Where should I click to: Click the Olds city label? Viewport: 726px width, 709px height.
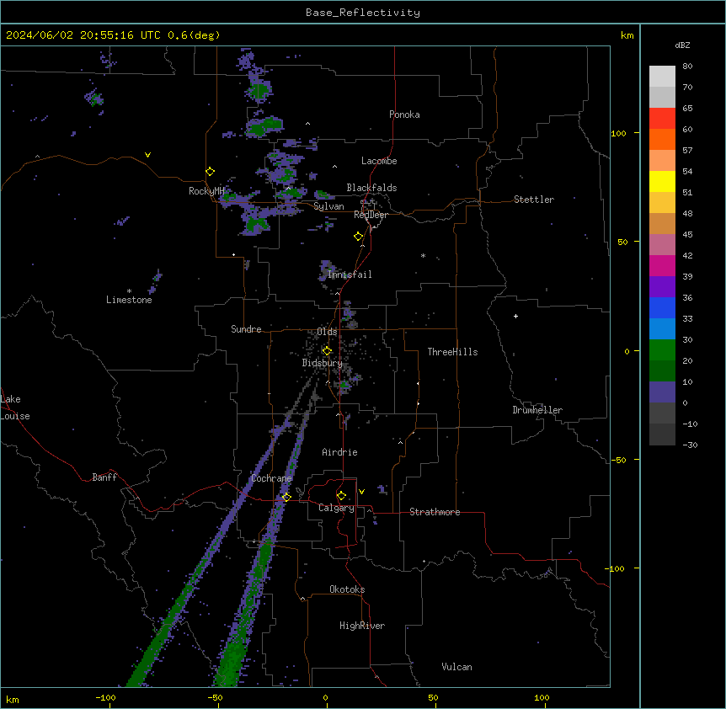(327, 332)
